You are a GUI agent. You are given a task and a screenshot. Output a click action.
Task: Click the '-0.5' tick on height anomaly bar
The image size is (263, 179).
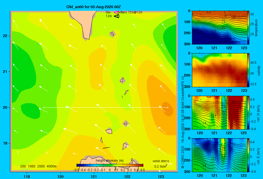point(76,170)
